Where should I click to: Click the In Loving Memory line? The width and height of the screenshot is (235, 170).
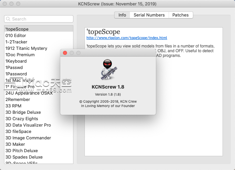tap(108, 106)
